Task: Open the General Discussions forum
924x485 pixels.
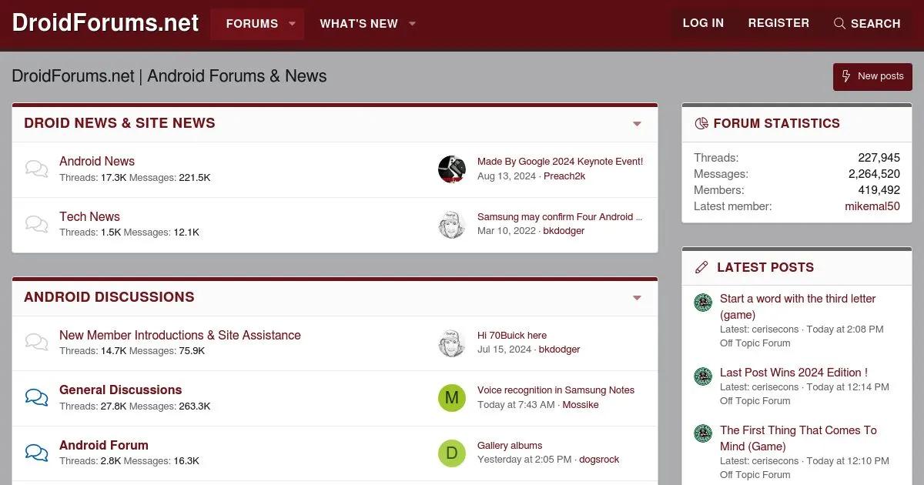Action: click(x=121, y=390)
